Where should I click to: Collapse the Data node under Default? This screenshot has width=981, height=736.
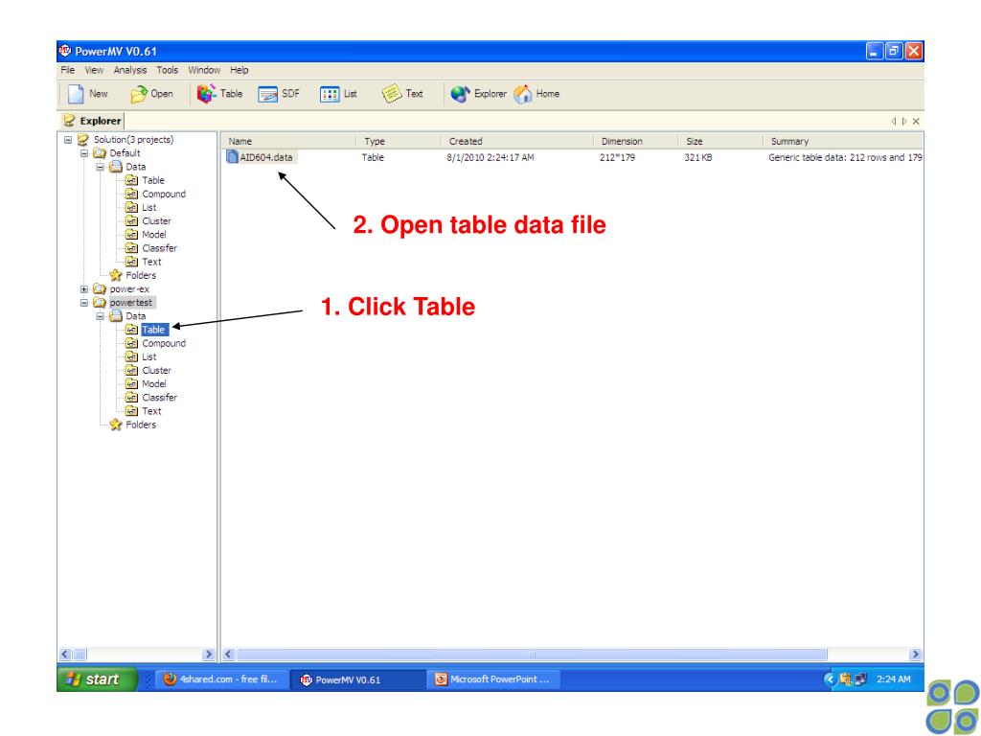point(100,167)
